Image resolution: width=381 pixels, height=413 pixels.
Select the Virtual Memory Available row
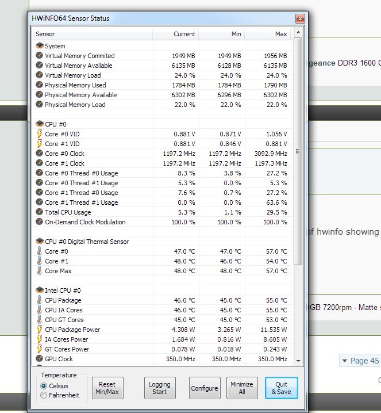pyautogui.click(x=161, y=66)
